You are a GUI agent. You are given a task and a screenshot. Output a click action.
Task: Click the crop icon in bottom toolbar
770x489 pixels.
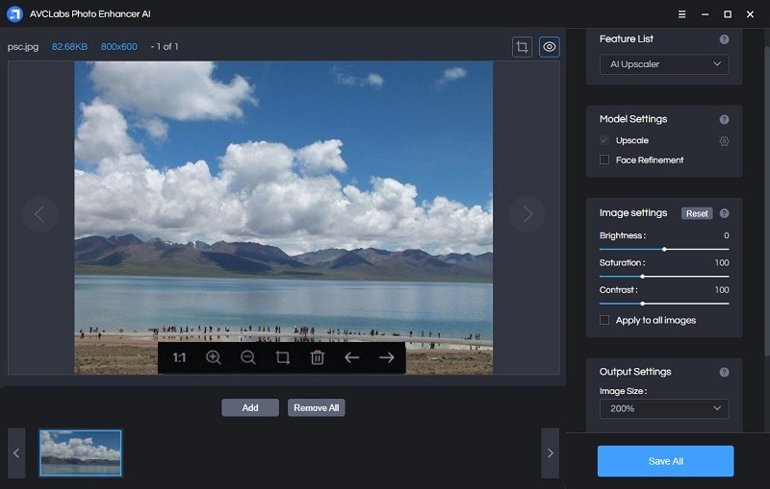tap(282, 357)
